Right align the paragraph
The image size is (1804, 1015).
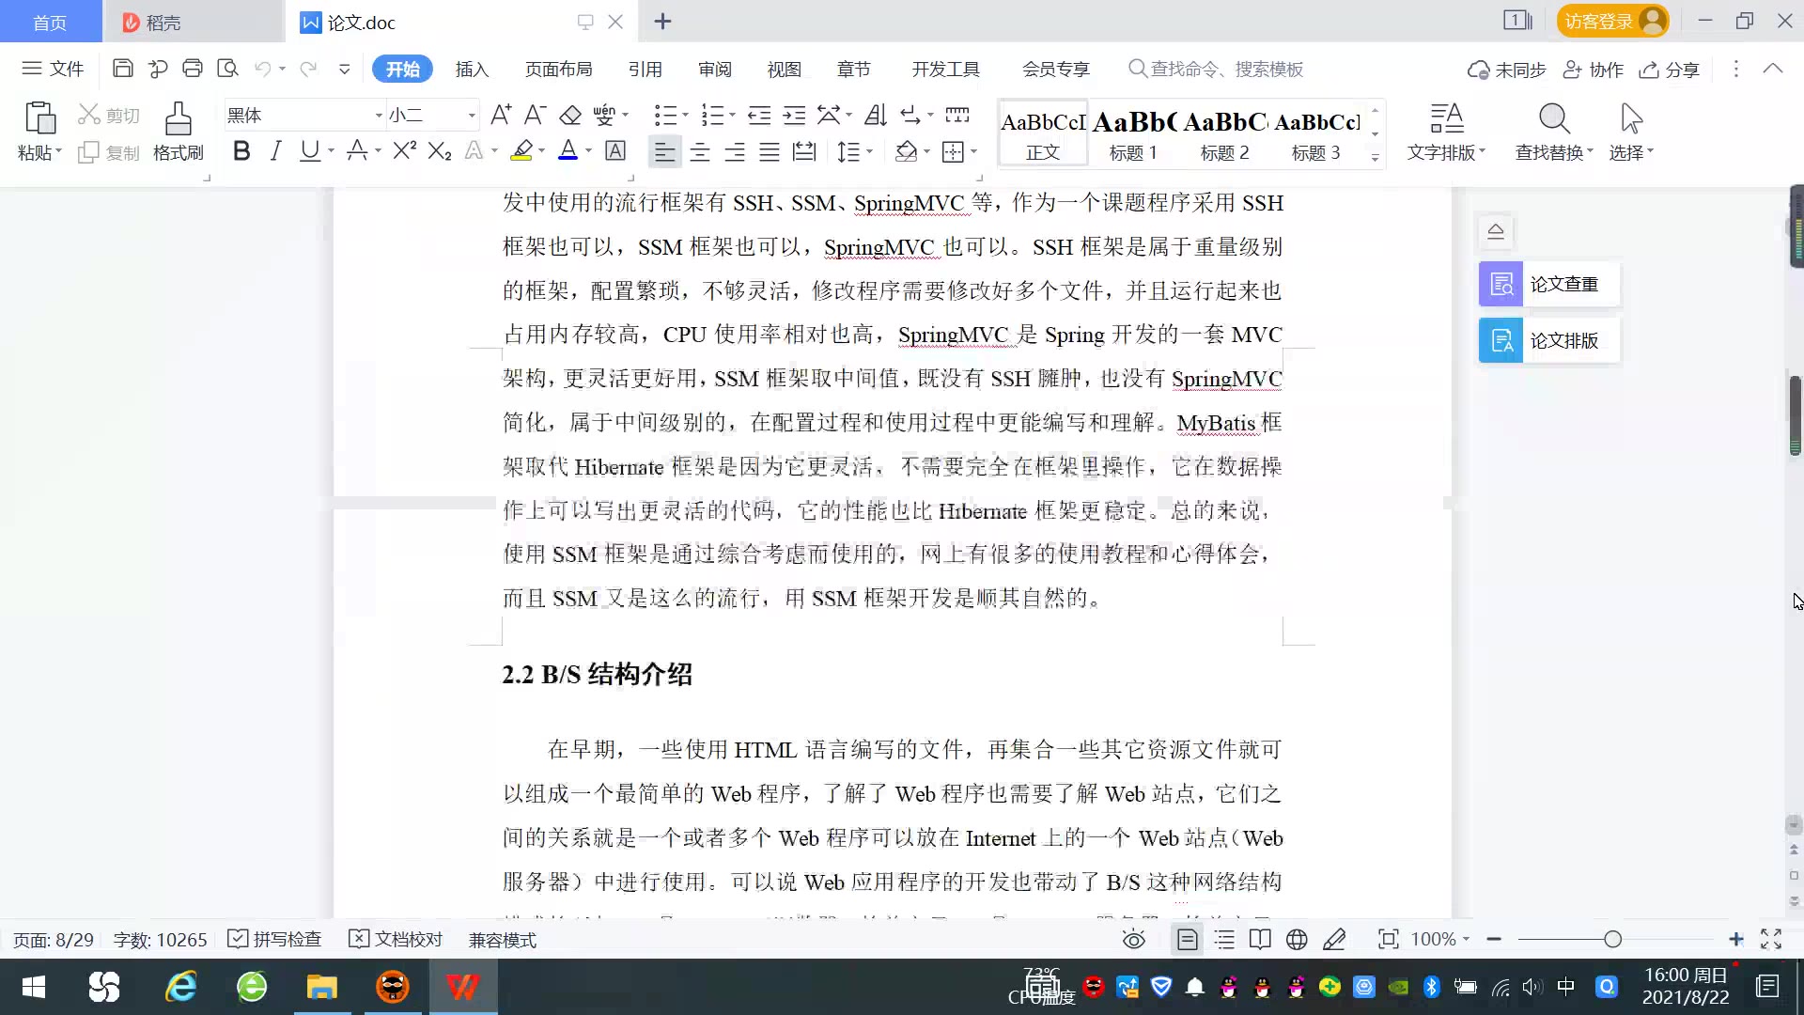735,151
